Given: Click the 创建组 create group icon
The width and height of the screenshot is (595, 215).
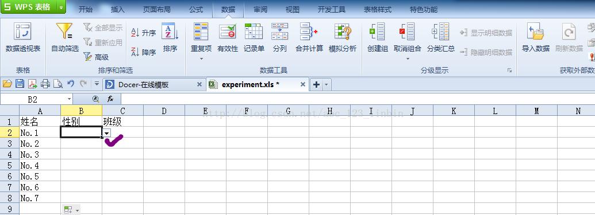Looking at the screenshot, I should coord(377,31).
